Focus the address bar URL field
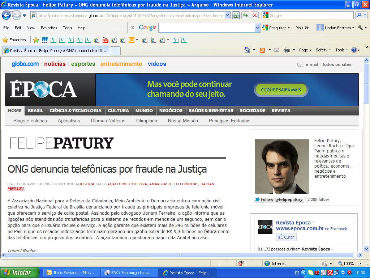This screenshot has height=278, width=370. [130, 16]
